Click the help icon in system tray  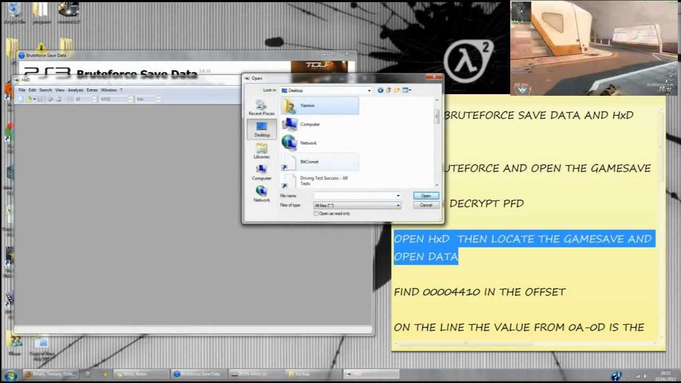pos(616,376)
